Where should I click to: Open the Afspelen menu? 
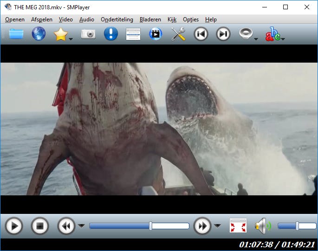(42, 19)
